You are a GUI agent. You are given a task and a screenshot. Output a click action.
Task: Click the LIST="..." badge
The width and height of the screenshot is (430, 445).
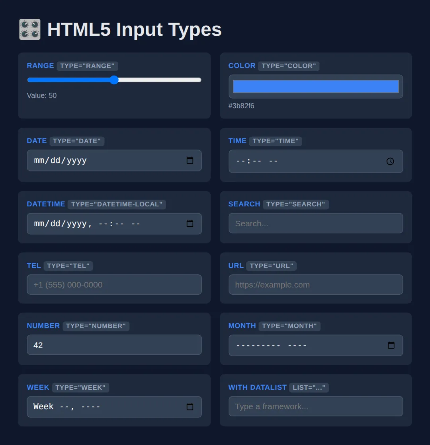(309, 388)
